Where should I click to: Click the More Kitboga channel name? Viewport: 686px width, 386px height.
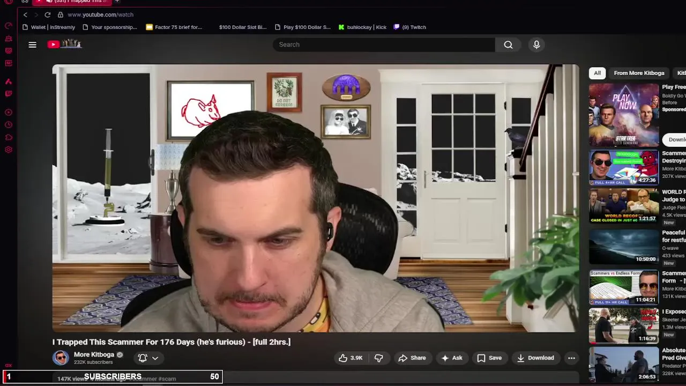94,354
